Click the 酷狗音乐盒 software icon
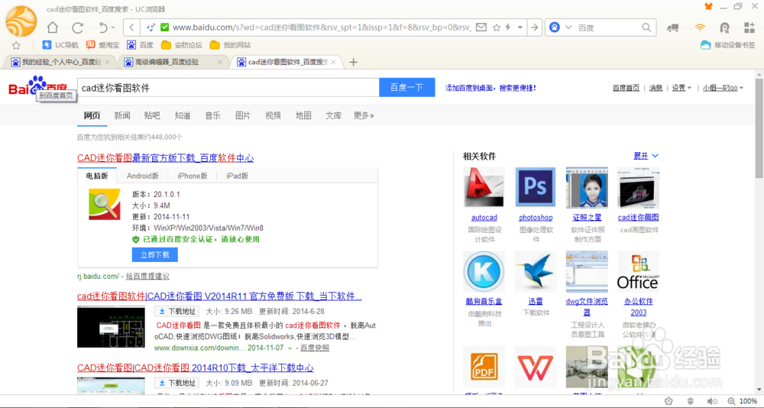The width and height of the screenshot is (764, 408). click(x=484, y=271)
